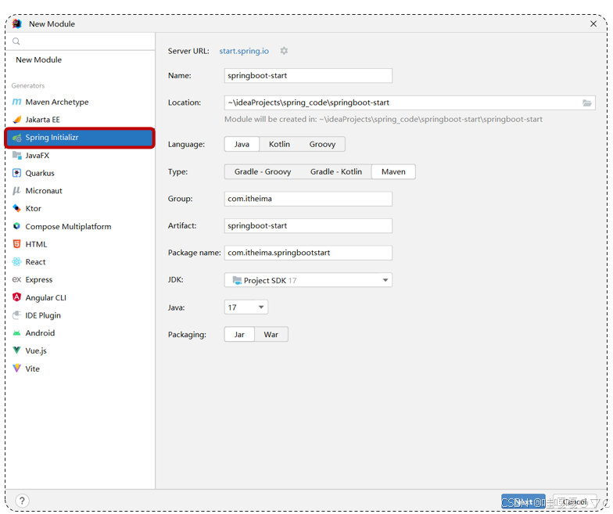Screen dimensions: 613x514
Task: Click the Spring Initializr leaf icon
Action: tap(16, 138)
